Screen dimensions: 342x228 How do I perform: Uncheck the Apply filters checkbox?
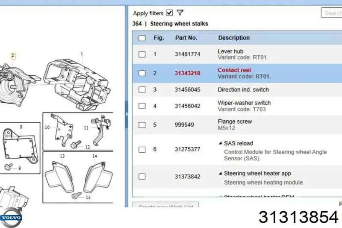click(170, 13)
